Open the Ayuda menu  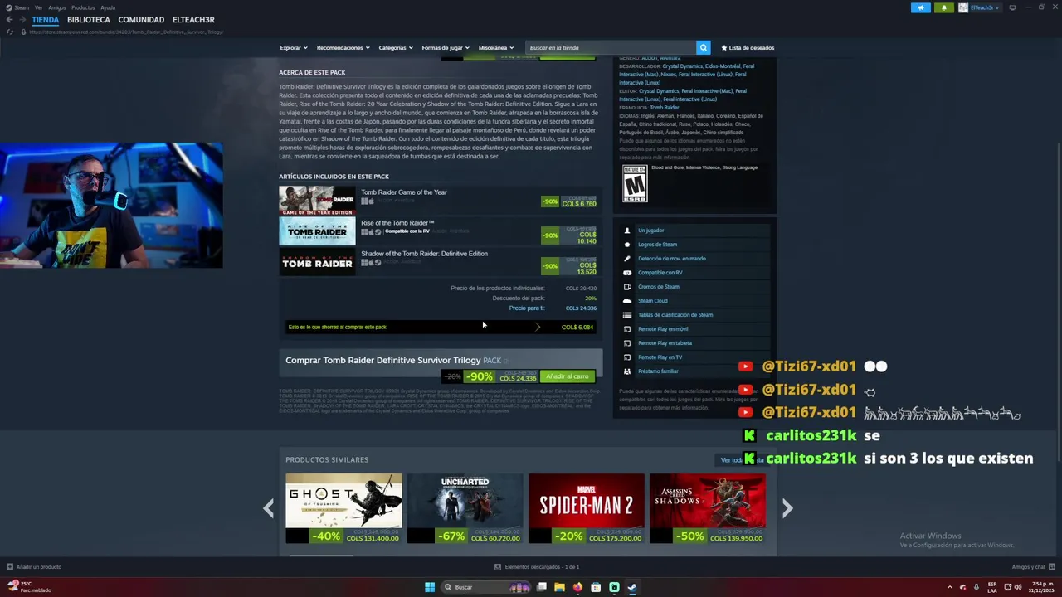108,7
